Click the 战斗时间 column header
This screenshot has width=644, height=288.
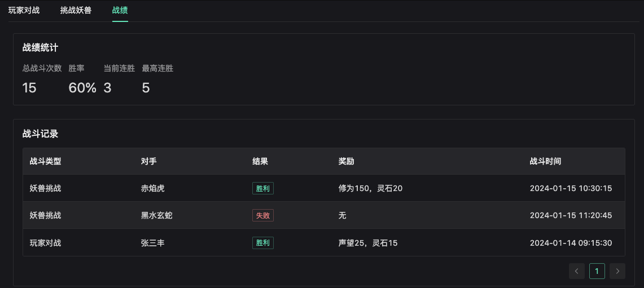click(545, 161)
